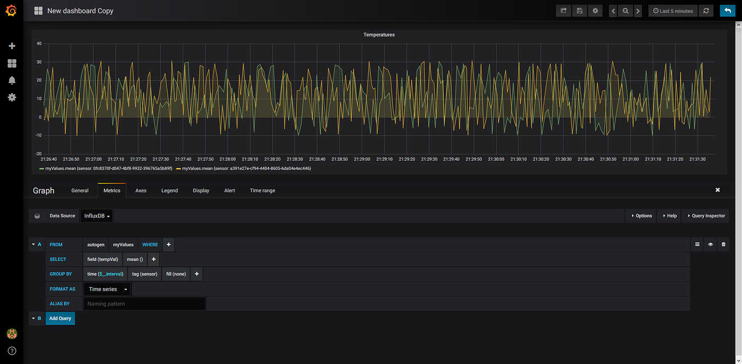This screenshot has height=364, width=742.
Task: Zoom out the time range with the magnifier icon
Action: 625,11
